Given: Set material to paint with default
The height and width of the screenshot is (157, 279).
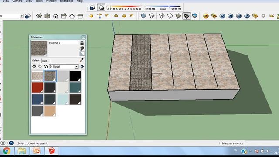Looking at the screenshot, I should (x=82, y=54).
